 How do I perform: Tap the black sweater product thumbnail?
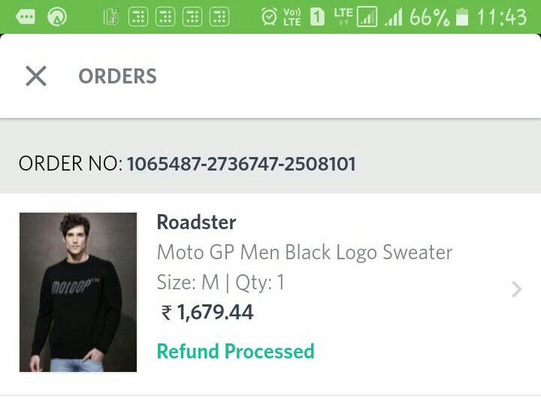[x=78, y=292]
